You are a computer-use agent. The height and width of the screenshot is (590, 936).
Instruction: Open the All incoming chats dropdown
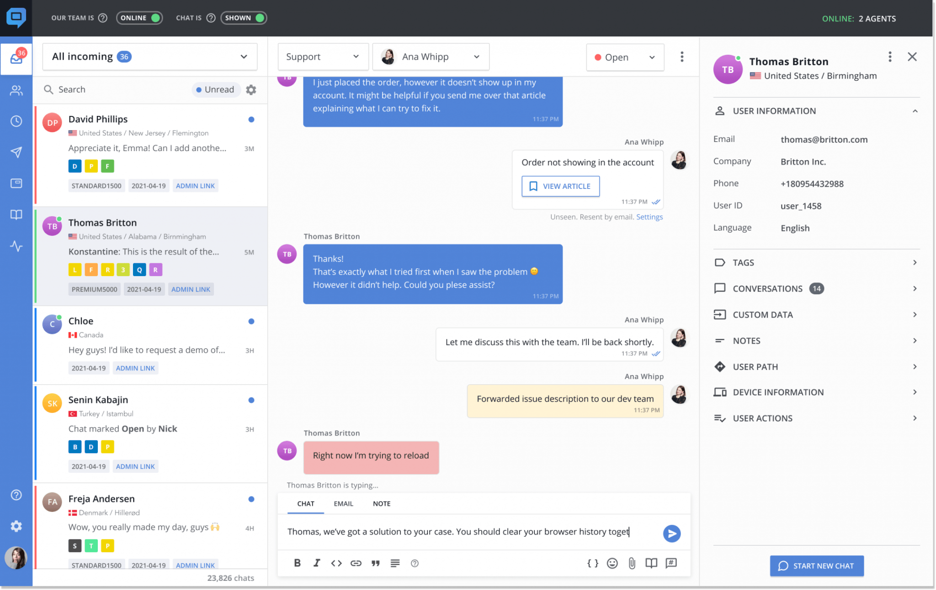149,57
